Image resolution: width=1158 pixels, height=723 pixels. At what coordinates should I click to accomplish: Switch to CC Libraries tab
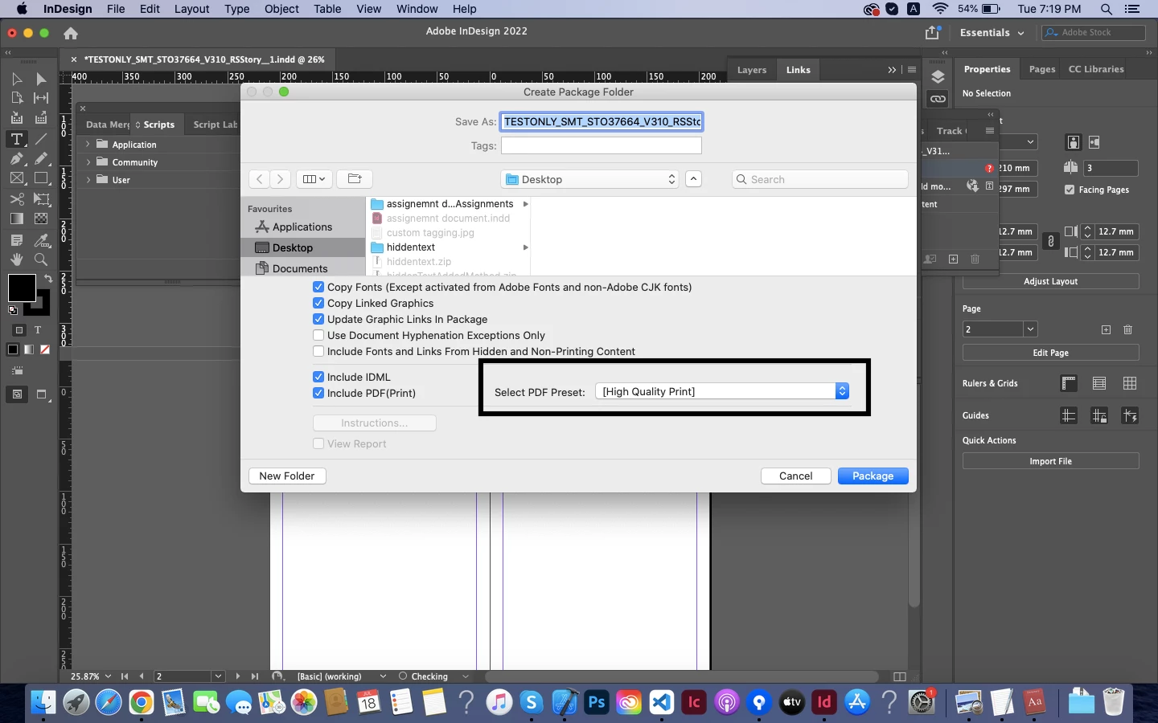[x=1096, y=69]
